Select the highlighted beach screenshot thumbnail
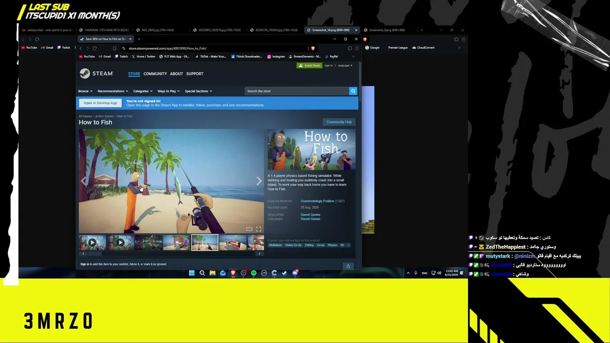 [x=205, y=242]
